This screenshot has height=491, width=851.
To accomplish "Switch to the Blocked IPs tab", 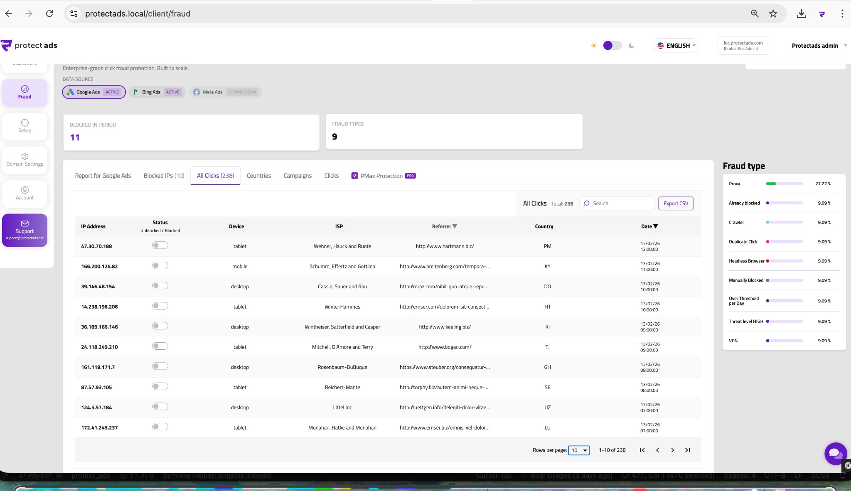I will click(163, 175).
